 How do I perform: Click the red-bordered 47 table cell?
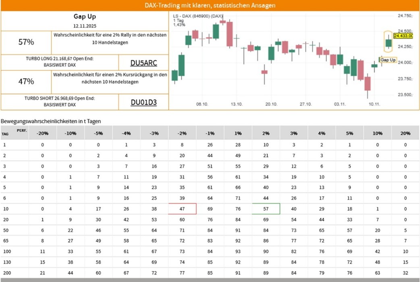click(x=182, y=209)
